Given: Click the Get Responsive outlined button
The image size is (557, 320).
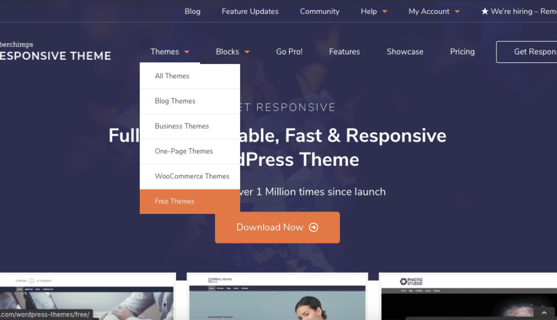Looking at the screenshot, I should click(x=526, y=52).
